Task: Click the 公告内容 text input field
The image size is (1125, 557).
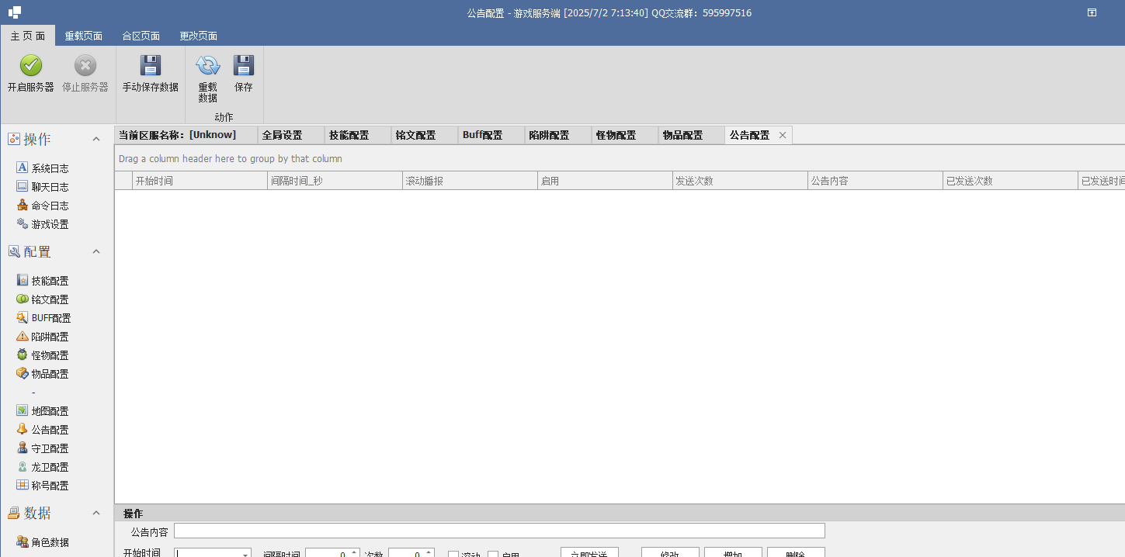Action: pos(499,531)
